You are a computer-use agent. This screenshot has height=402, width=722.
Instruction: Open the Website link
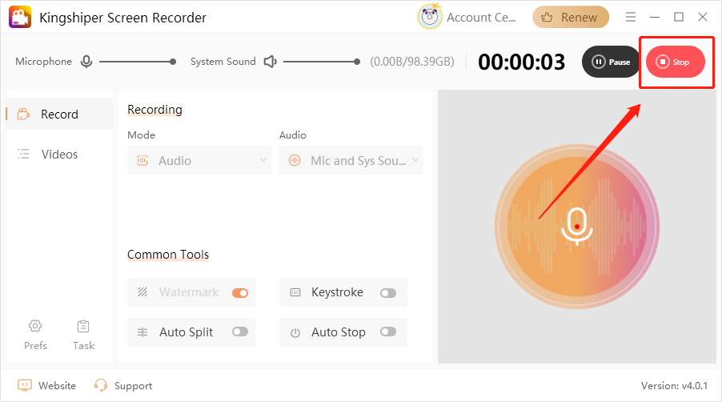tap(57, 385)
